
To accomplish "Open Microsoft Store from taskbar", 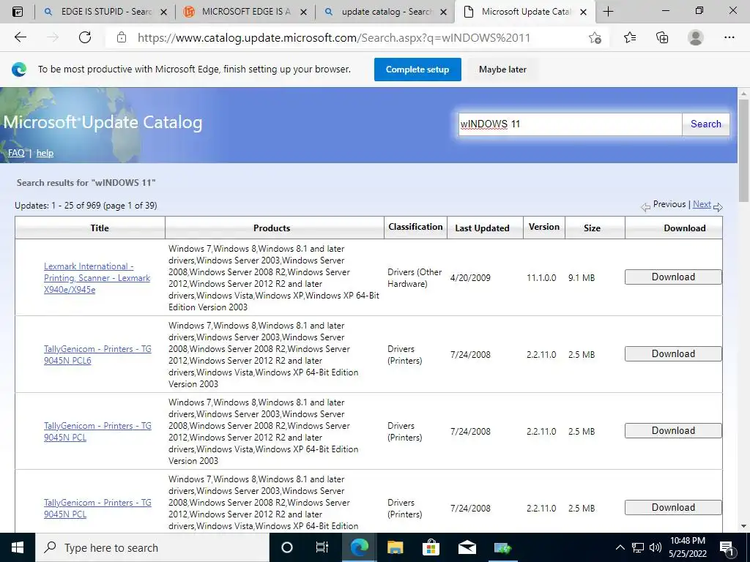I will click(431, 547).
